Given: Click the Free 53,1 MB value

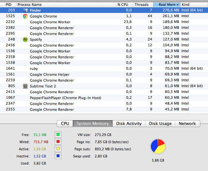Looking at the screenshot, I should pyautogui.click(x=40, y=135).
